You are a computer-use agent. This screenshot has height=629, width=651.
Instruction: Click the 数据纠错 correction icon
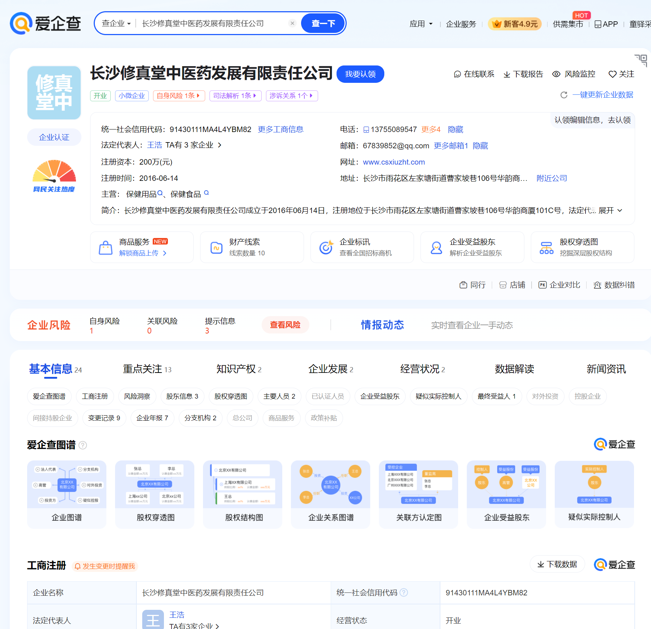tap(597, 285)
